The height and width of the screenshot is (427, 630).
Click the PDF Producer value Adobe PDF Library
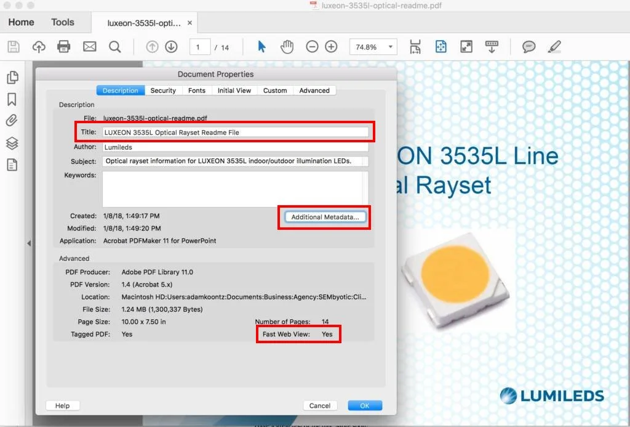click(x=157, y=272)
